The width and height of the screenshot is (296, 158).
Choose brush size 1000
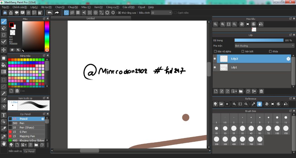coord(260,140)
